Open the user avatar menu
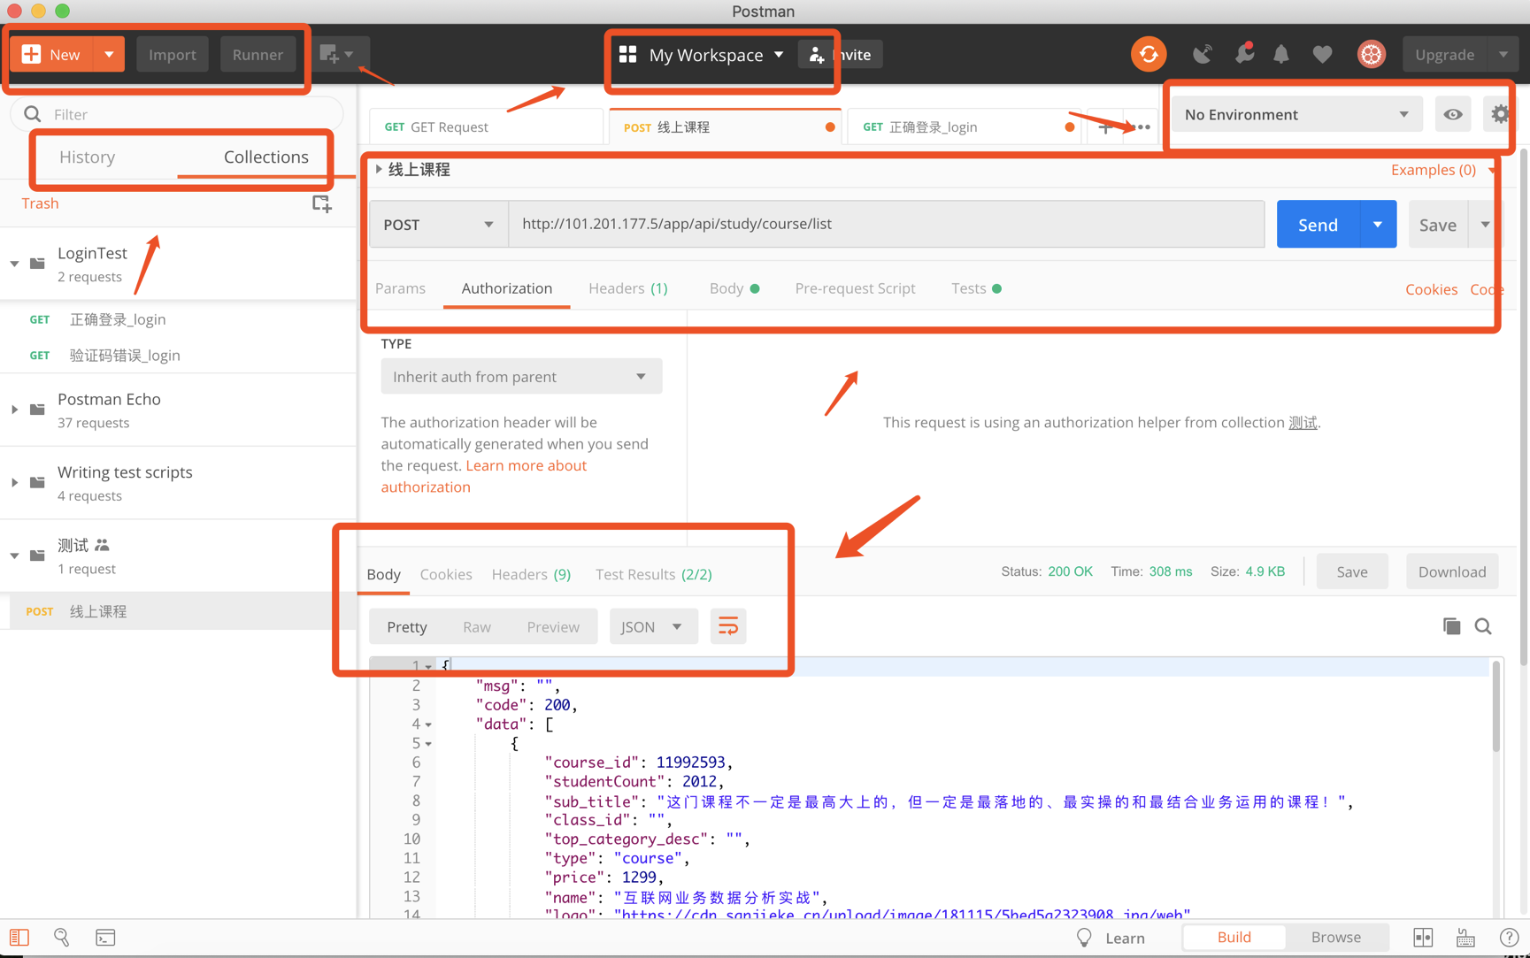 click(1371, 54)
